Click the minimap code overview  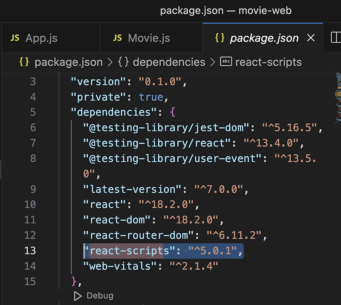point(338,98)
